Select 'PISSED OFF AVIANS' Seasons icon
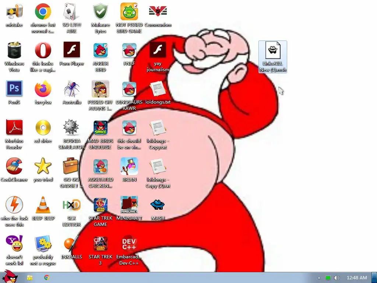The height and width of the screenshot is (283, 377). pos(100,89)
